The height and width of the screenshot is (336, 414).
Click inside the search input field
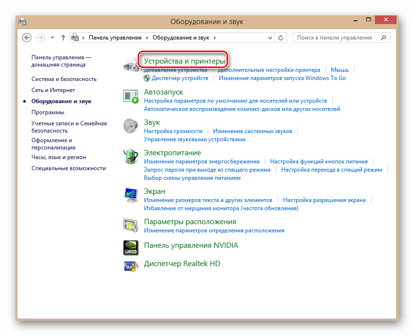coord(333,37)
